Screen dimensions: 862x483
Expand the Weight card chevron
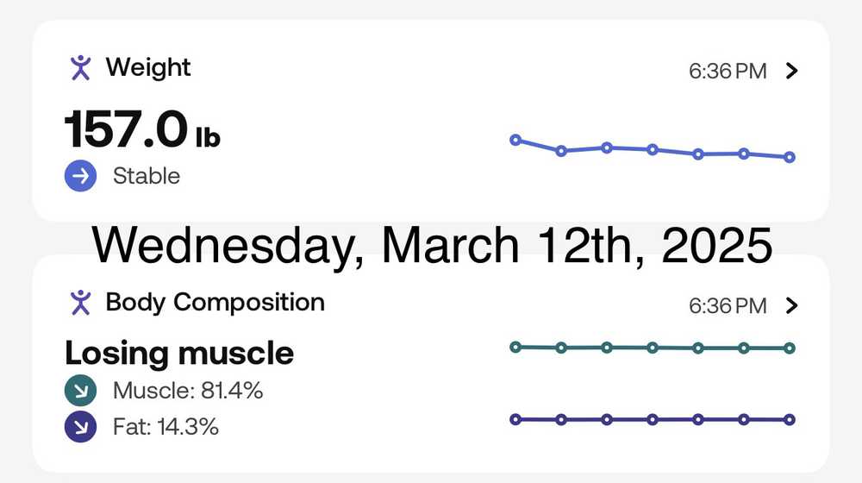coord(793,71)
